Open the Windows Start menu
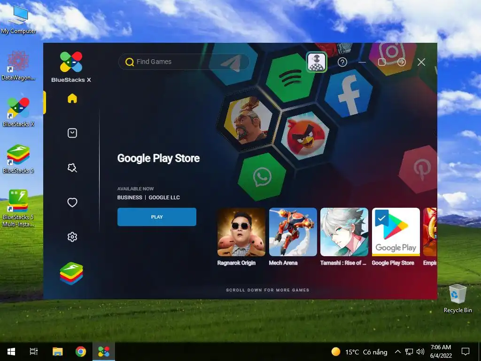The image size is (481, 361). click(x=11, y=352)
